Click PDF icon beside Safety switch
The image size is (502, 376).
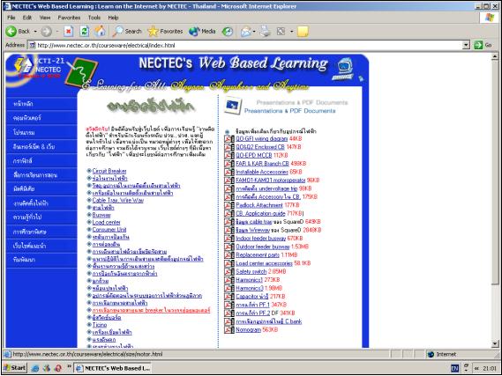[x=229, y=271]
